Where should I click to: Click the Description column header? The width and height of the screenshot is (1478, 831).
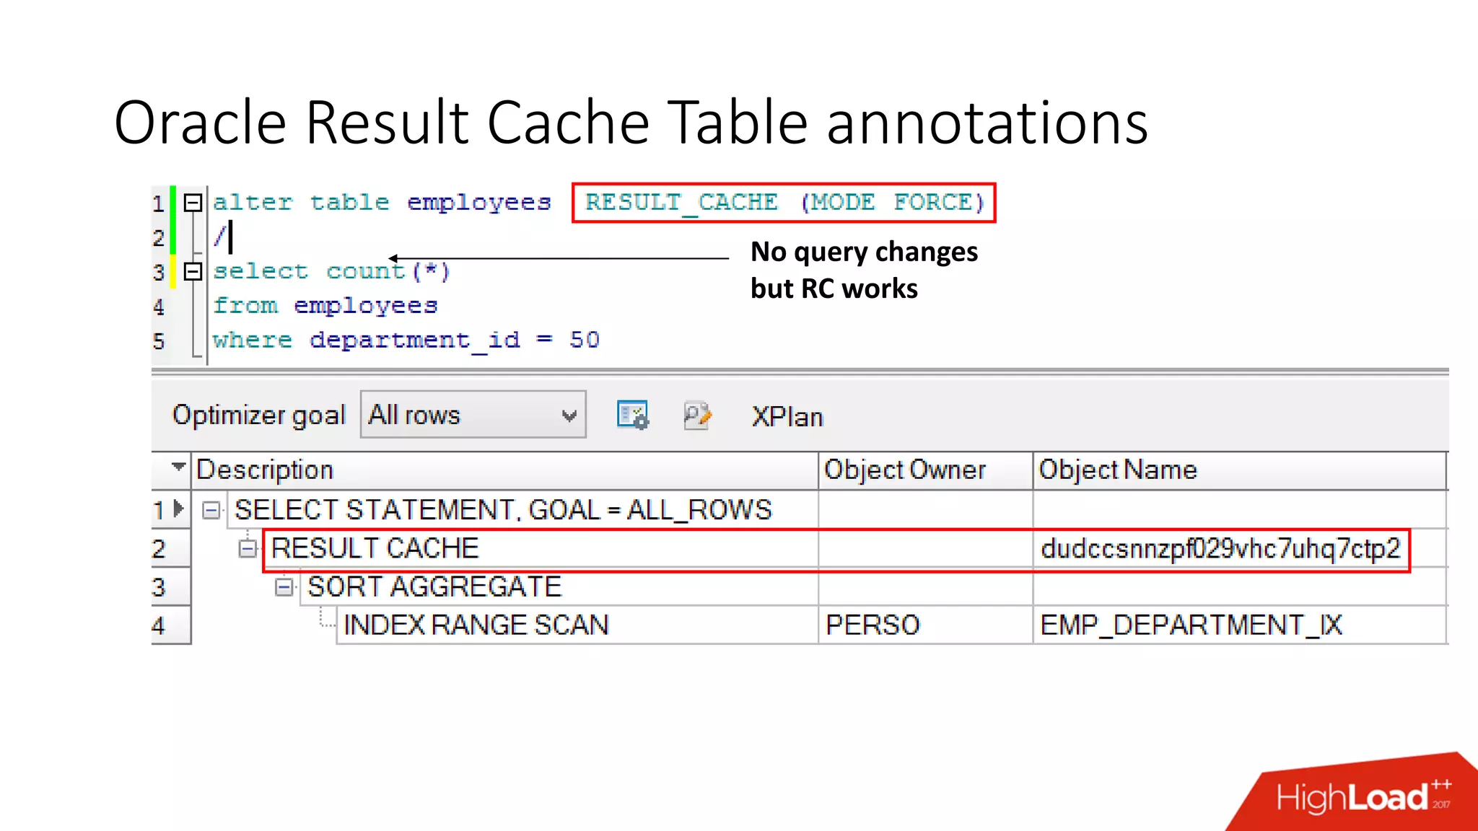tap(504, 470)
